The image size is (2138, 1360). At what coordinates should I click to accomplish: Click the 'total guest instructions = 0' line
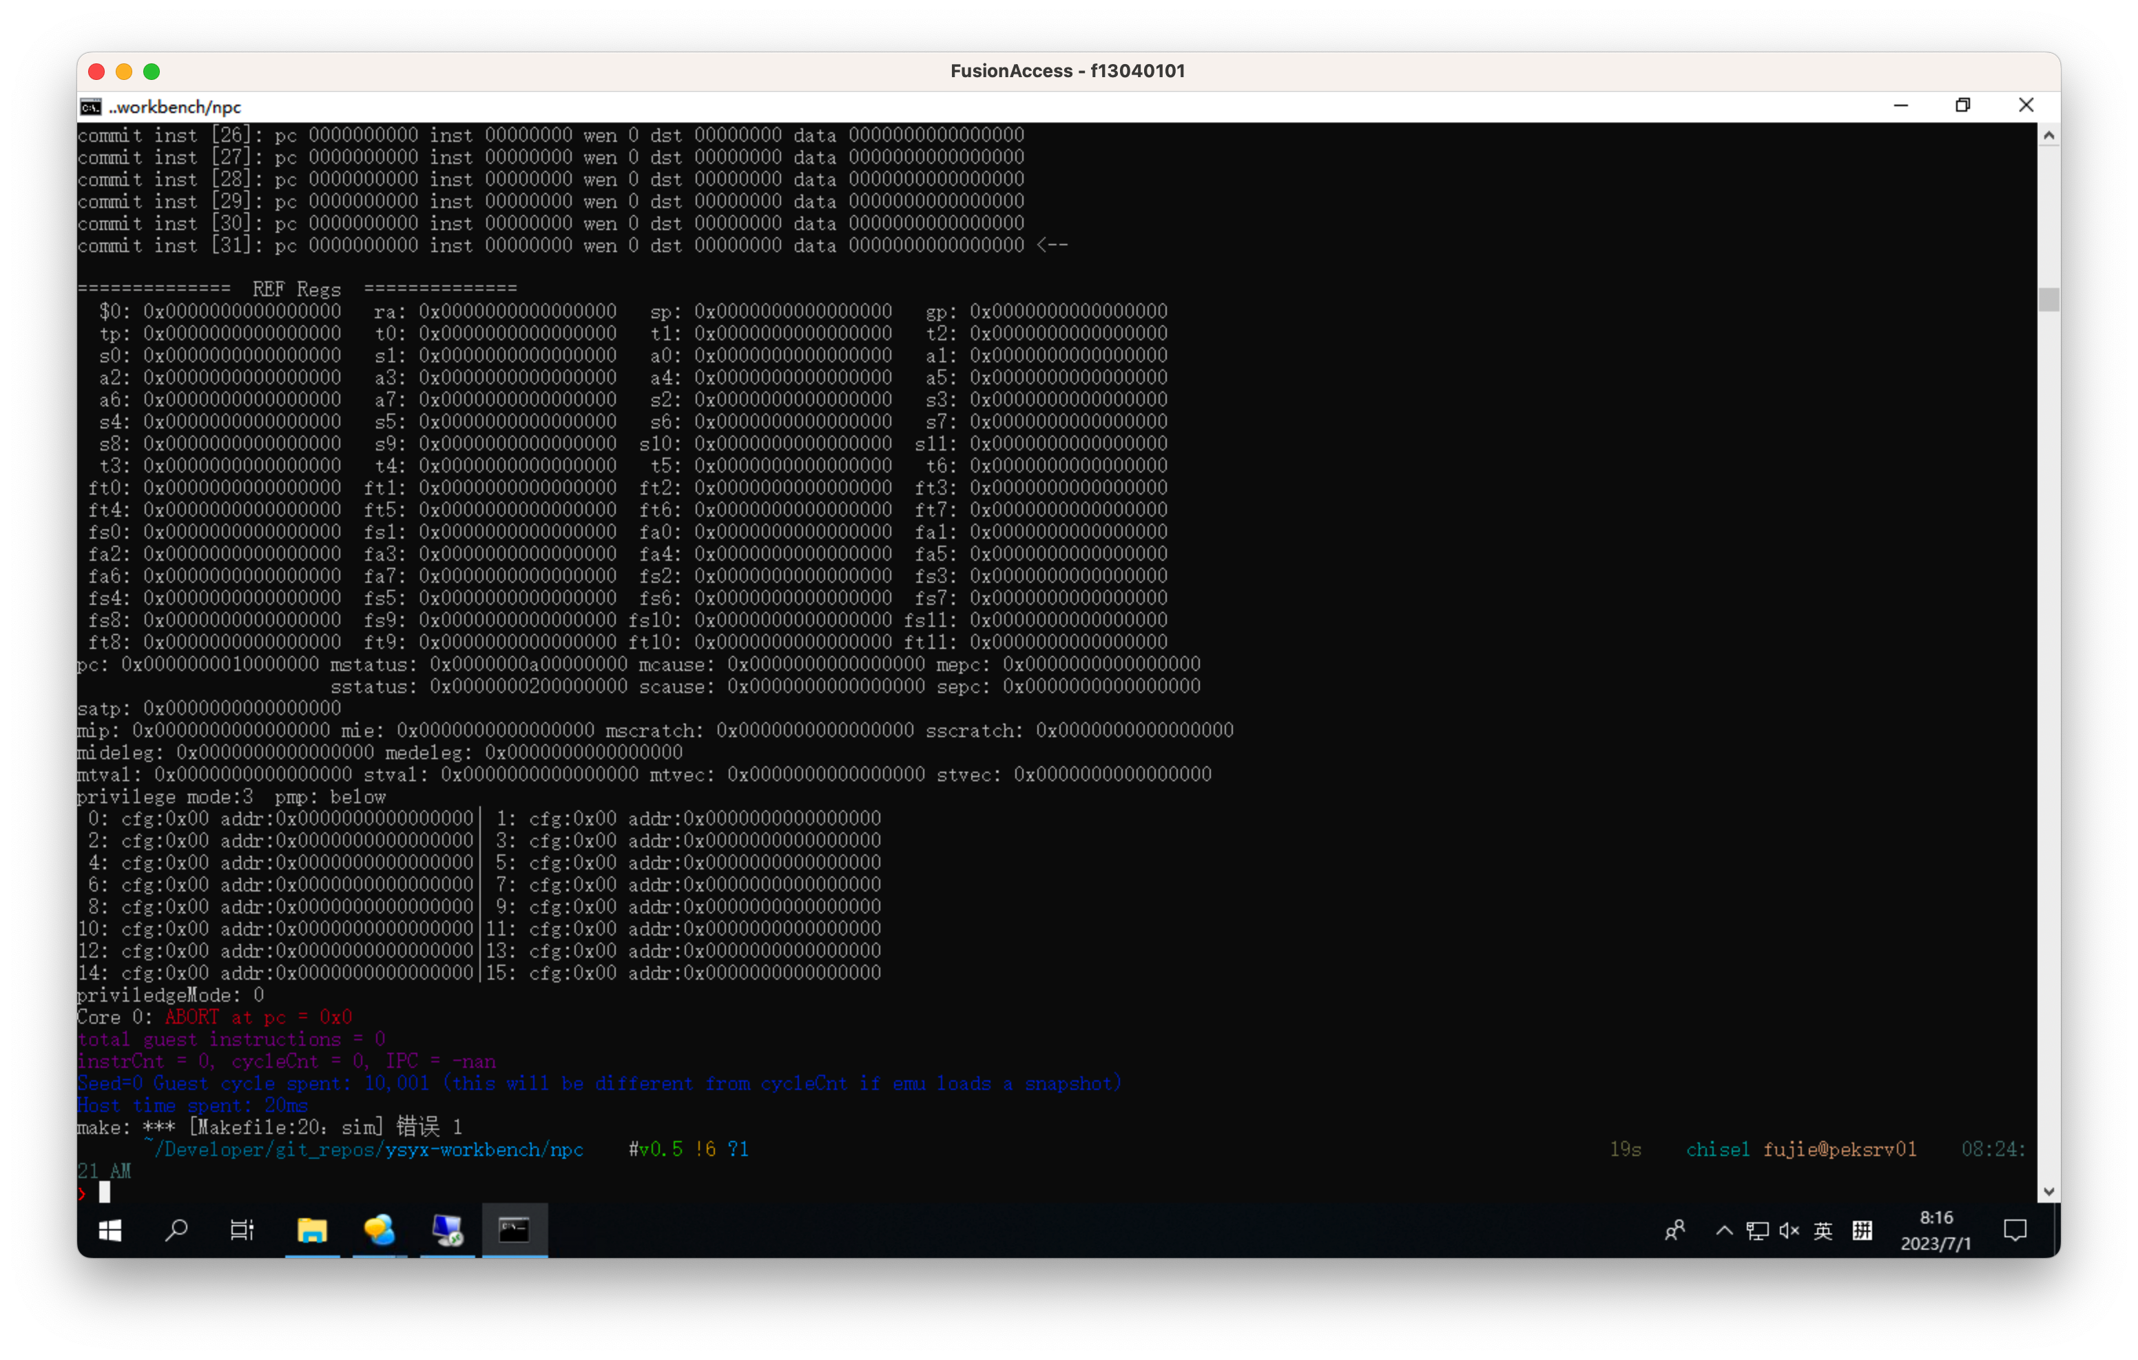coord(231,1040)
